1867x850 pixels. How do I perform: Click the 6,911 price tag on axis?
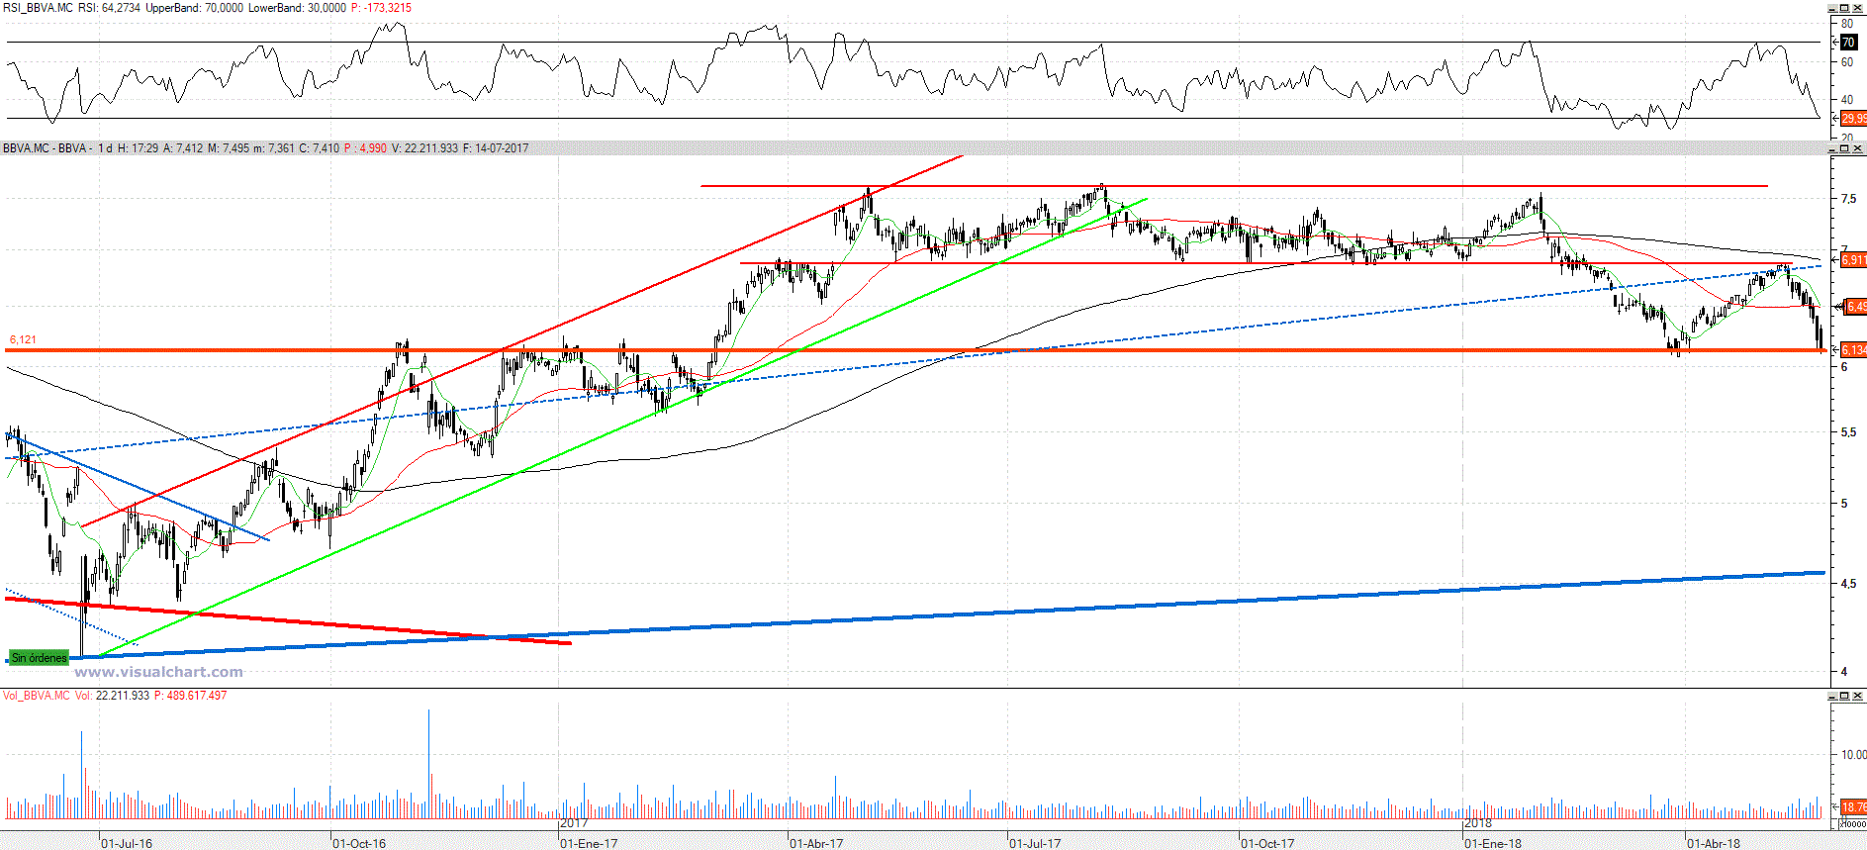(1853, 260)
